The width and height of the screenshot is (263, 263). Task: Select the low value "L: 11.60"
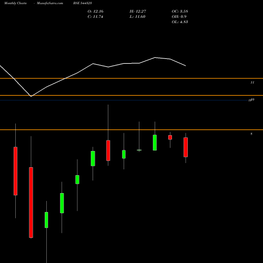coord(138,17)
